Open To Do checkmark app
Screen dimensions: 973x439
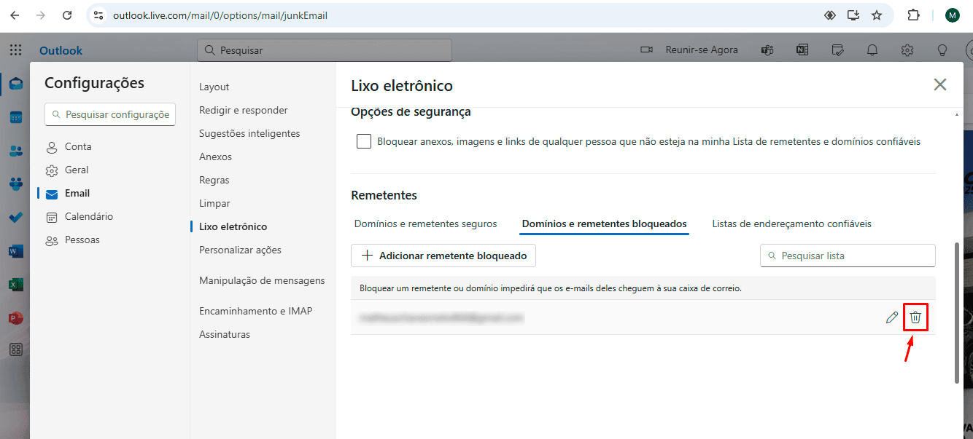15,218
